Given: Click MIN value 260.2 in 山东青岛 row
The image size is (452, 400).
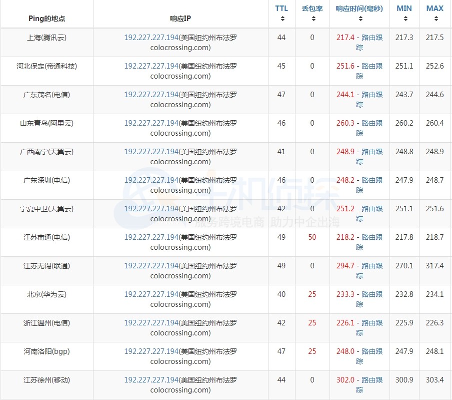Looking at the screenshot, I should coord(404,123).
